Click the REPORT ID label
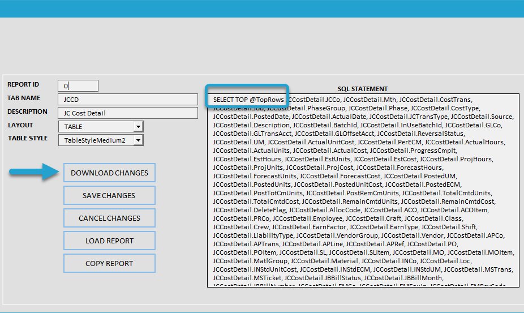The image size is (524, 313). [x=23, y=84]
